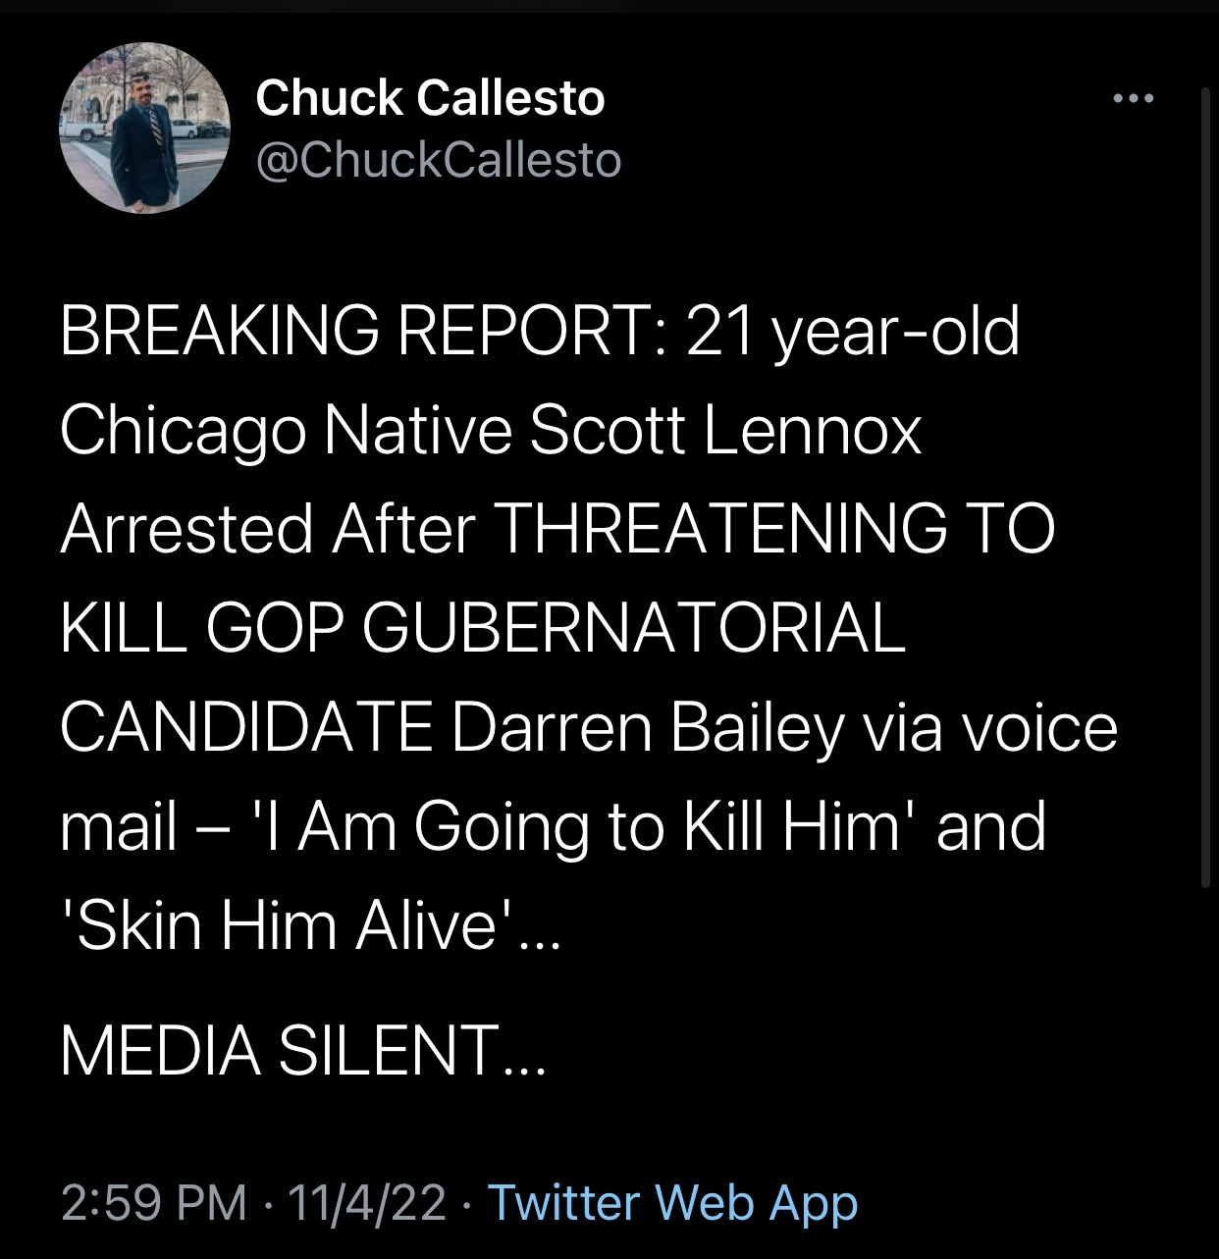Screen dimensions: 1219x1259
Task: Click Chuck Callesto's profile avatar
Action: [144, 129]
